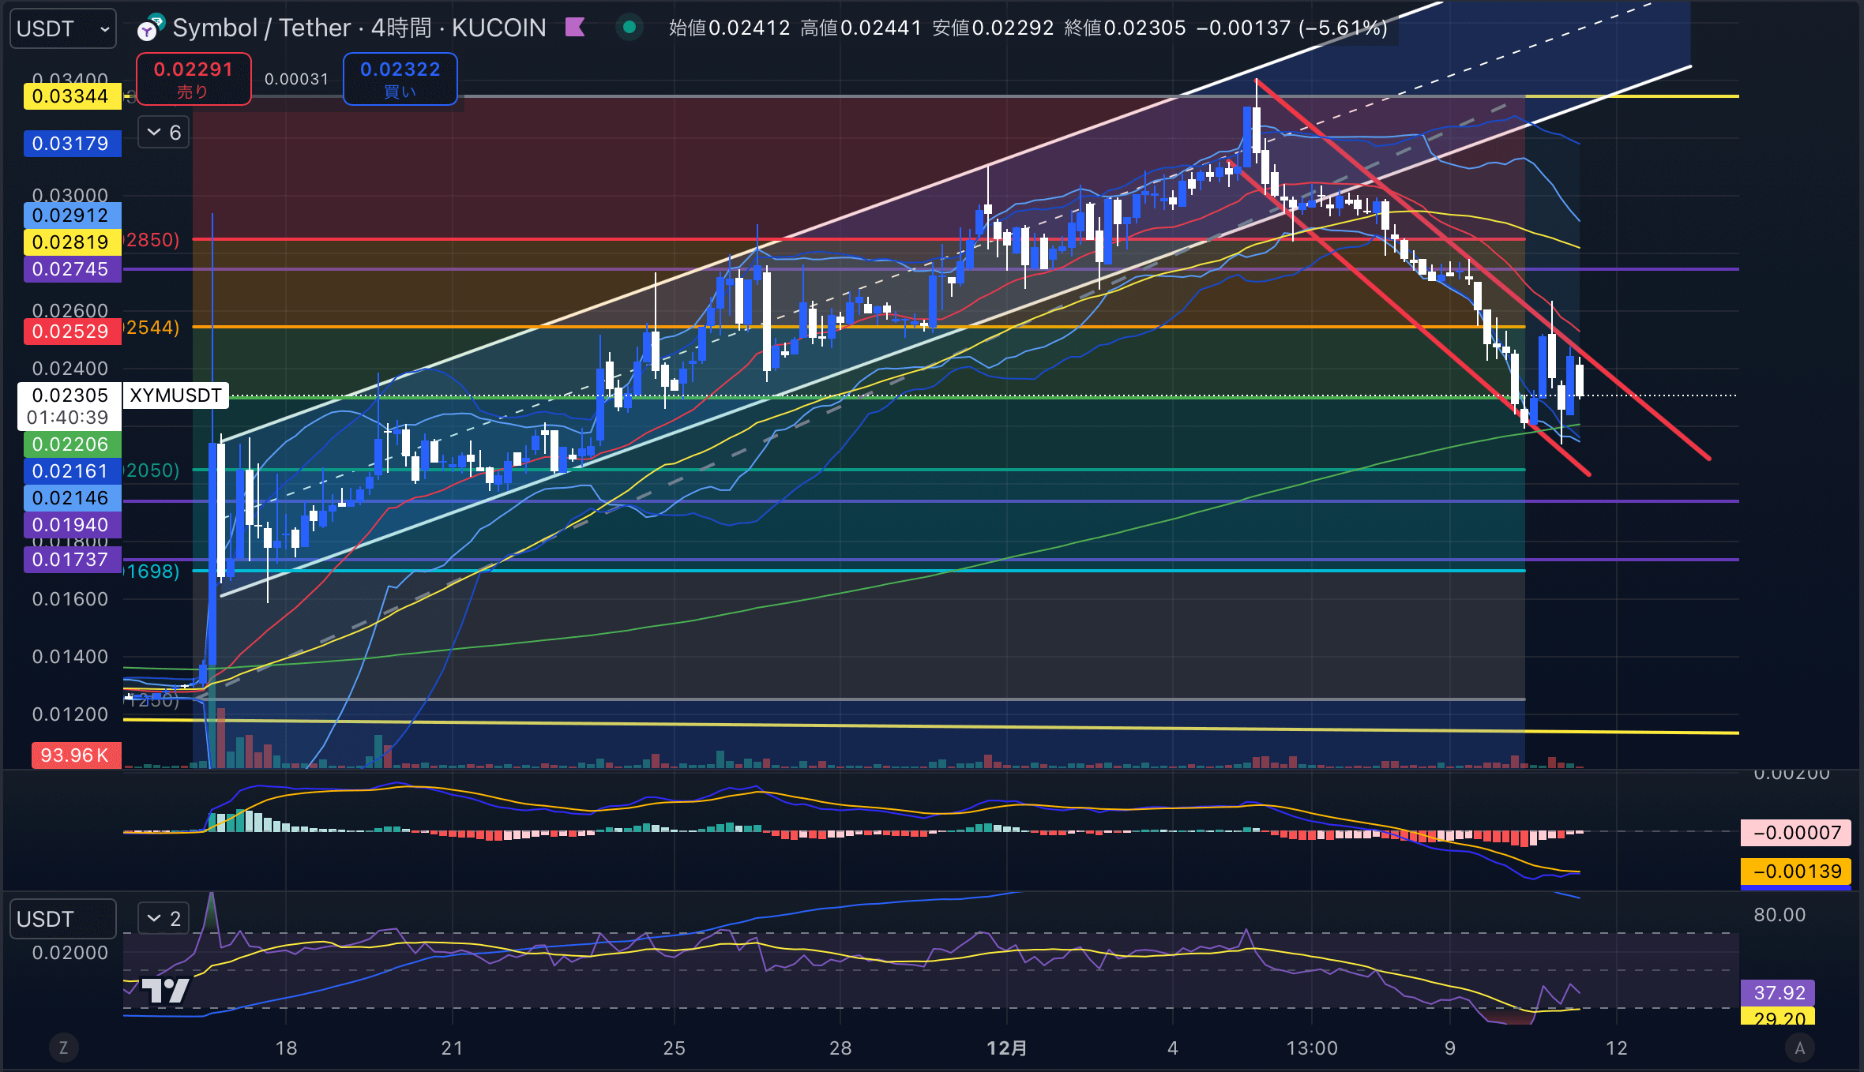Select the red 0.02529 price label

72,332
